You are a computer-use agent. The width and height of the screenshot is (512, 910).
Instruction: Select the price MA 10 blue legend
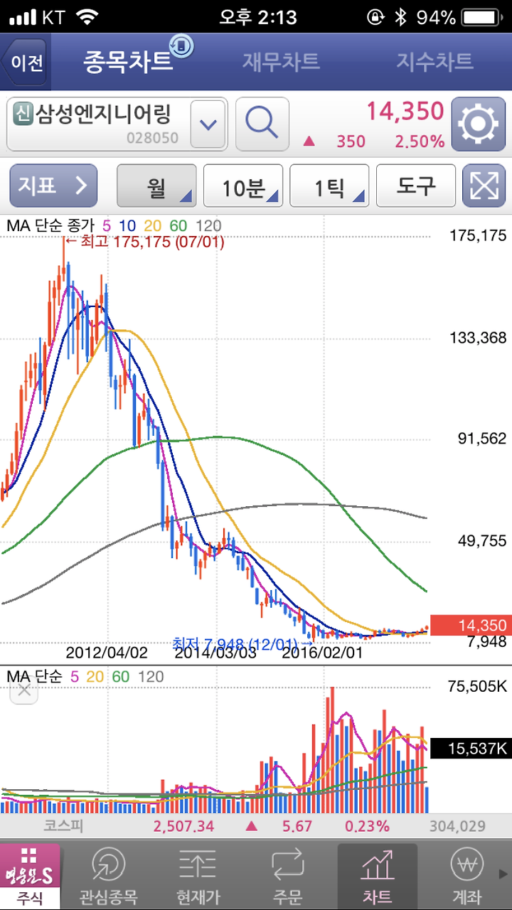(x=127, y=226)
